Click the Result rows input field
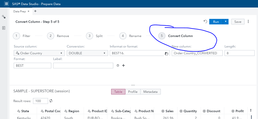 tap(41, 101)
